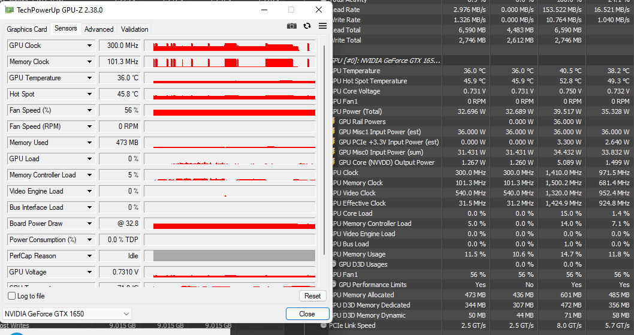The height and width of the screenshot is (335, 634).
Task: Click the GPU-Z app icon in title bar
Action: pos(9,10)
